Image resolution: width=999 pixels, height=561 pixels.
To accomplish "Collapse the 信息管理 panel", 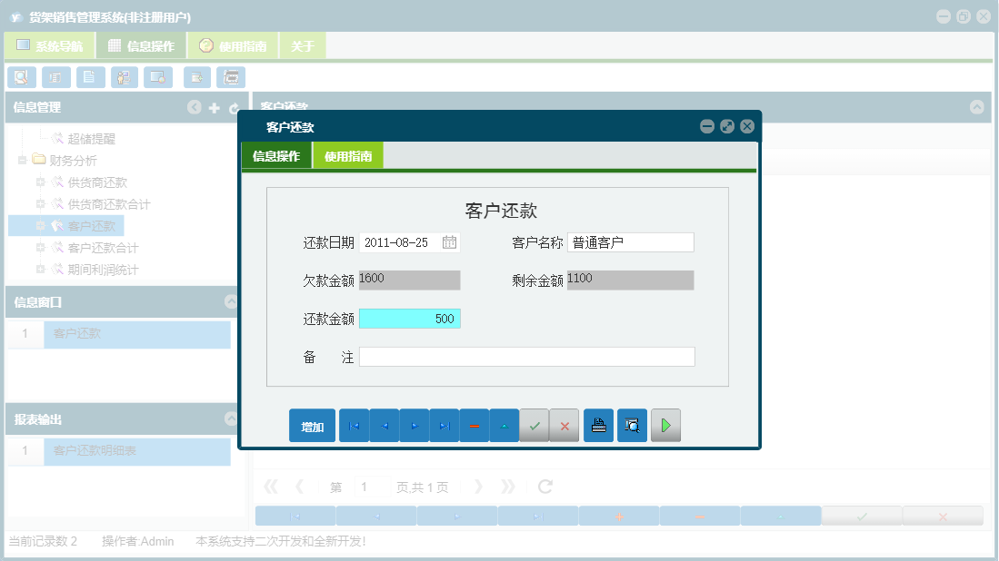I will [x=194, y=107].
